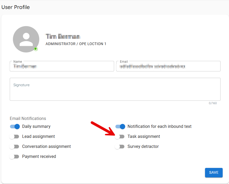Enable the Lead assignment toggle
229x184 pixels.
[14, 137]
